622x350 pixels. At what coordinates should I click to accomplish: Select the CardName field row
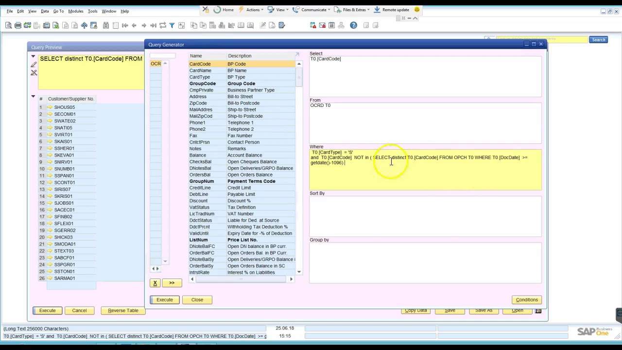(x=242, y=70)
